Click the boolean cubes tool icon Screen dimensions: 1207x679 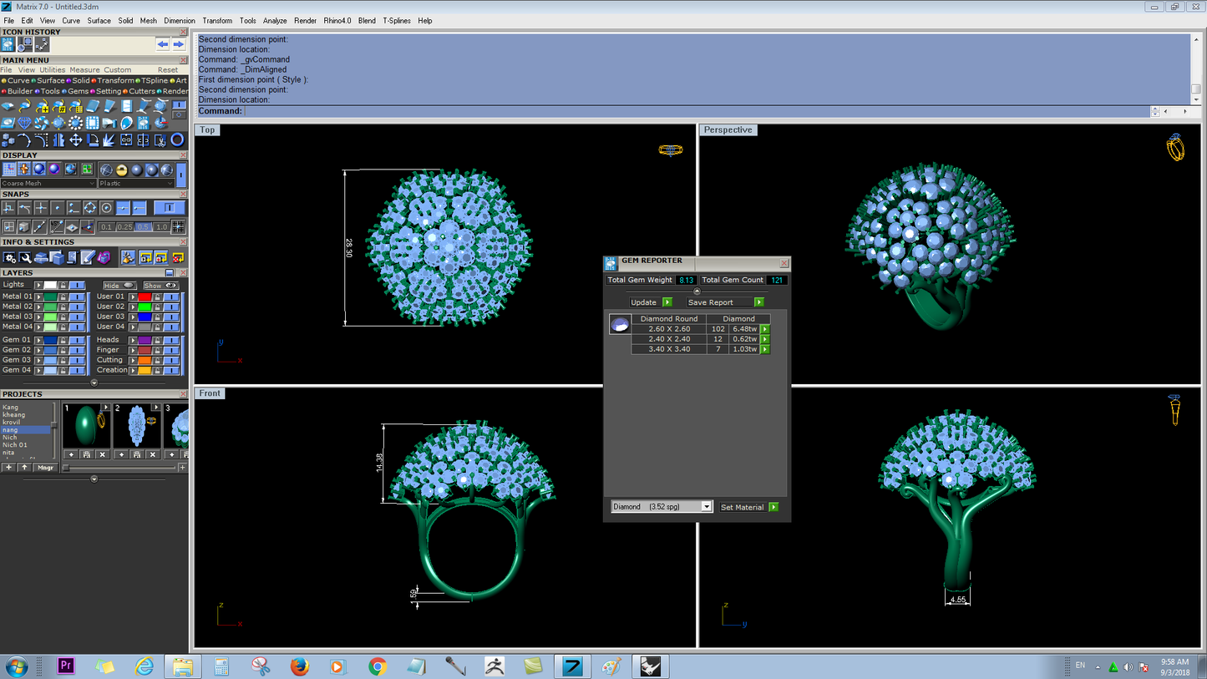pos(8,140)
